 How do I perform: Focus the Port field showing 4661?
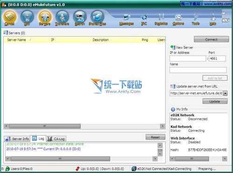point(217,58)
